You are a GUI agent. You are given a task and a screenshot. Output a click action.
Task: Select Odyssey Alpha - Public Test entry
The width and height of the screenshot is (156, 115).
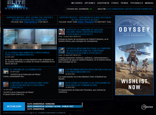click(54, 106)
